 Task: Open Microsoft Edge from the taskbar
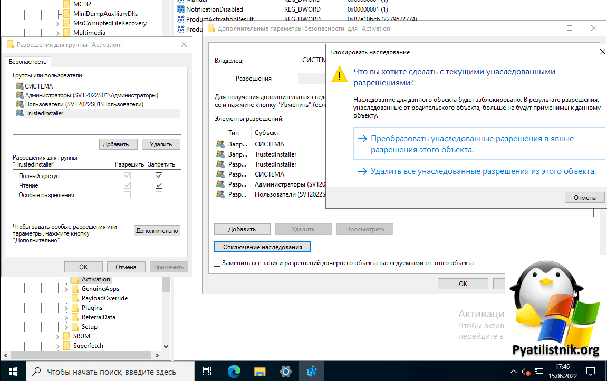(x=234, y=372)
